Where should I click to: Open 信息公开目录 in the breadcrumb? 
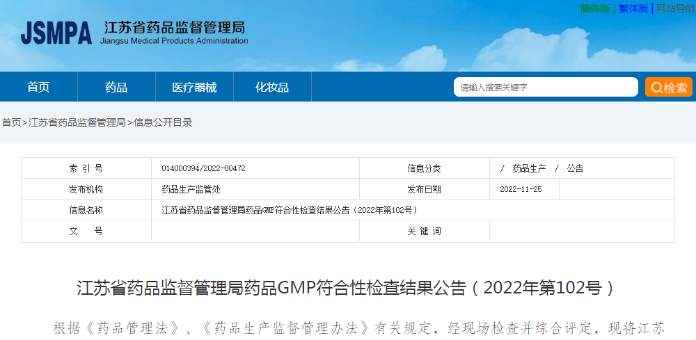click(163, 122)
